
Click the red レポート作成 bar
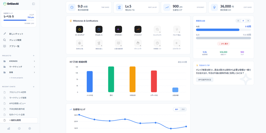pyautogui.click(x=154, y=81)
